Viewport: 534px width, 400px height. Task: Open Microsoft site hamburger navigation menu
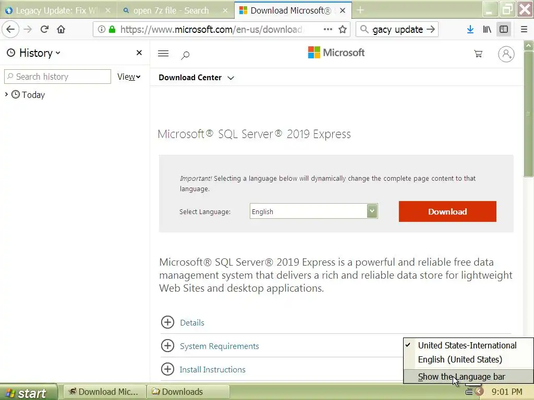pos(163,54)
